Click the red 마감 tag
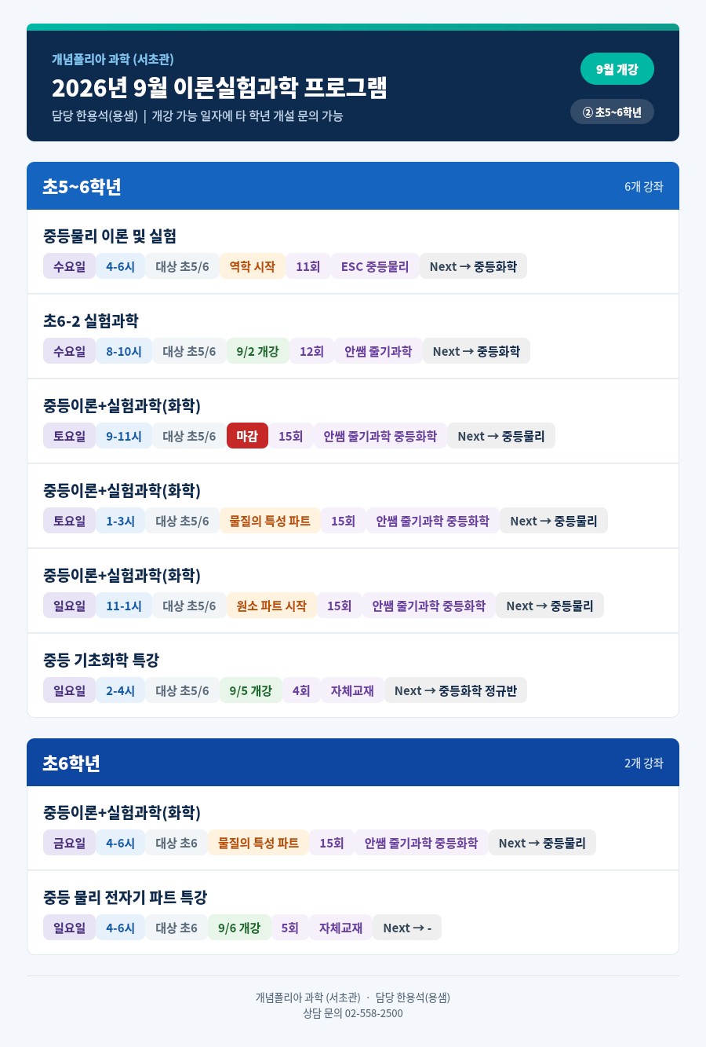Image resolution: width=706 pixels, height=1047 pixels. (x=247, y=436)
